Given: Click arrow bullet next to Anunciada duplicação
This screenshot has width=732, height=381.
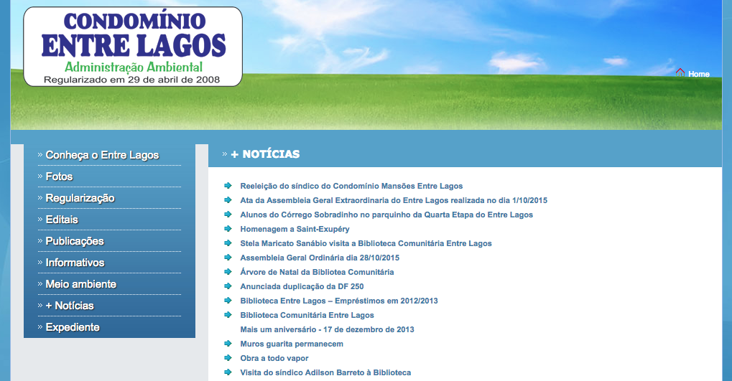Looking at the screenshot, I should 228,286.
